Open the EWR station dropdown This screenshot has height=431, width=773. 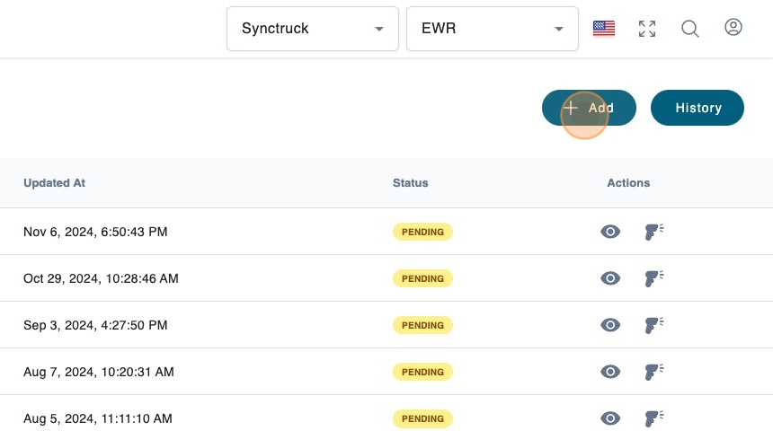point(492,29)
